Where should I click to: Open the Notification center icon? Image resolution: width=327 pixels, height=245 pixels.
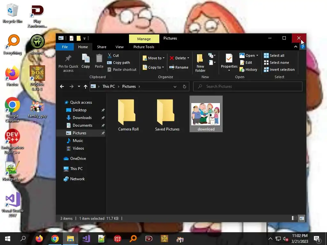[317, 239]
